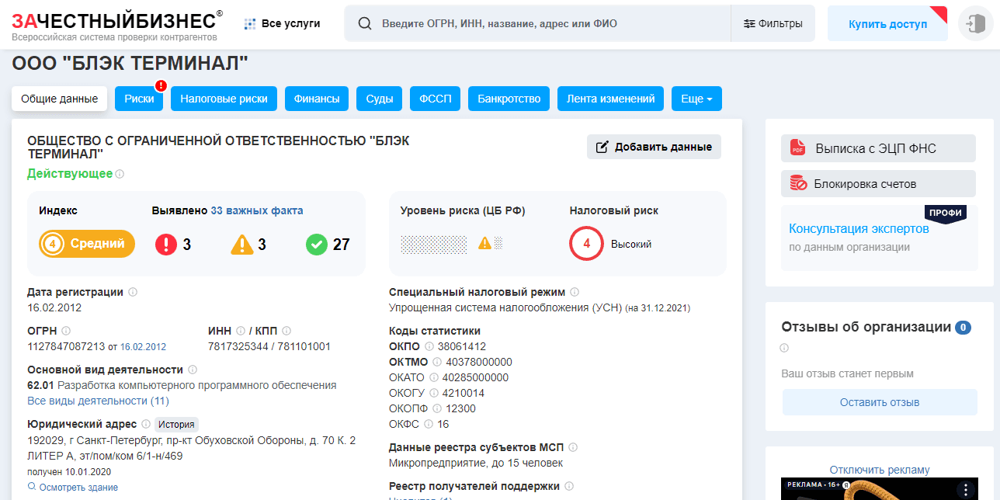Click the Оставить отзыв button
This screenshot has width=1000, height=500.
click(879, 402)
